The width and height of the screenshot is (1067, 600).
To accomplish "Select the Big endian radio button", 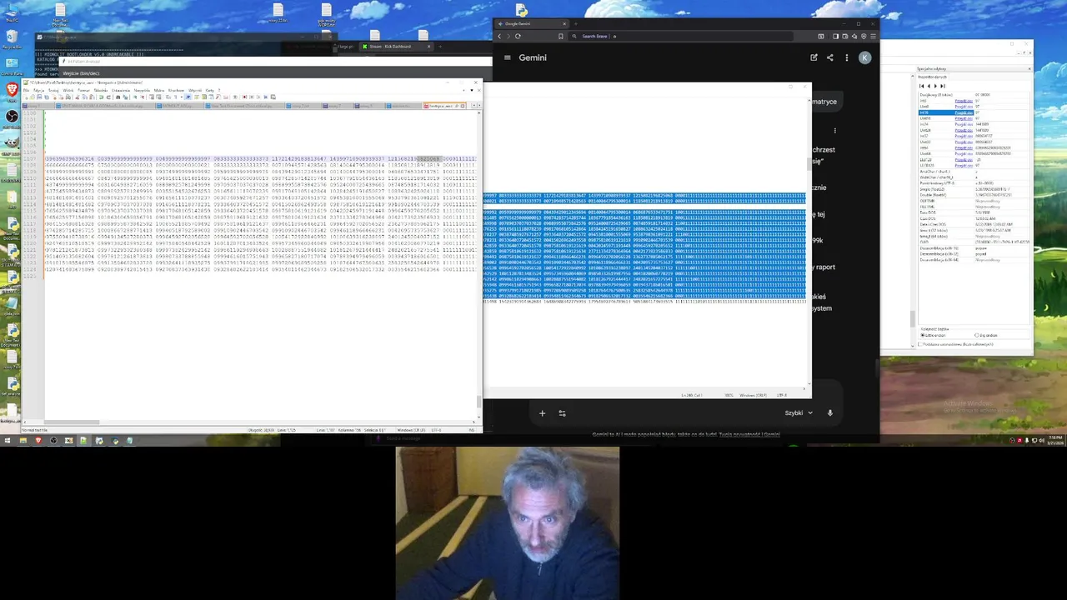I will point(976,335).
